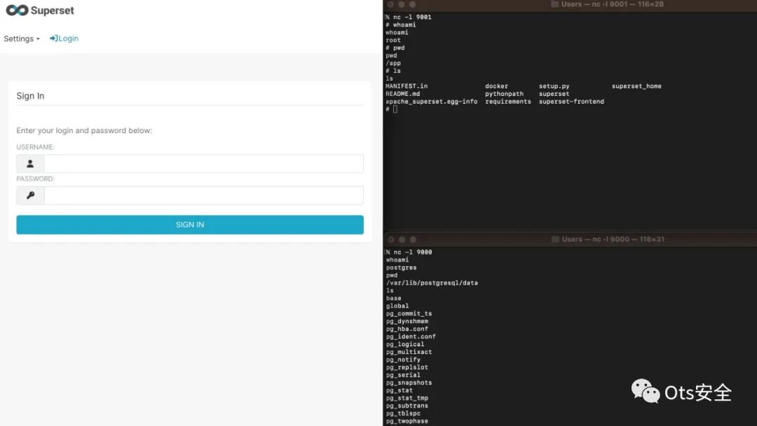
Task: Click the 'Sign In' heading text
Action: pos(30,96)
